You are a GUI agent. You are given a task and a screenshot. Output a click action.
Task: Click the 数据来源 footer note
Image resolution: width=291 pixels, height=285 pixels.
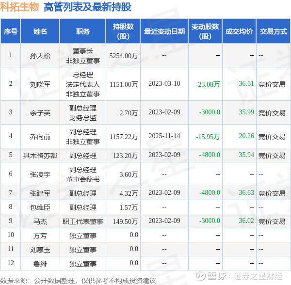(78, 281)
